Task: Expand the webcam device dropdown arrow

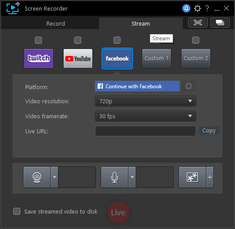Action: pos(54,177)
